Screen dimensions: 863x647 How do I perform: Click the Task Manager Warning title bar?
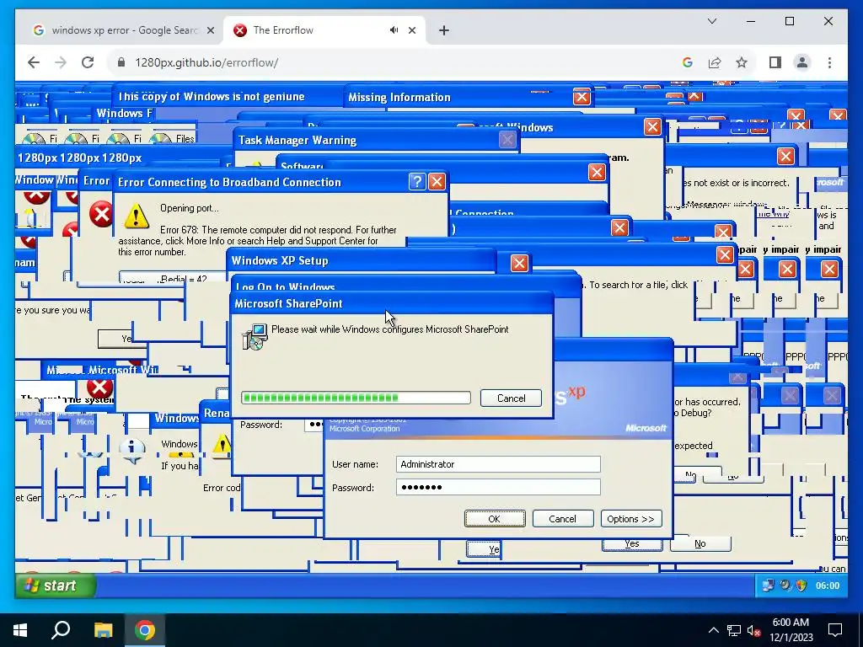click(376, 140)
